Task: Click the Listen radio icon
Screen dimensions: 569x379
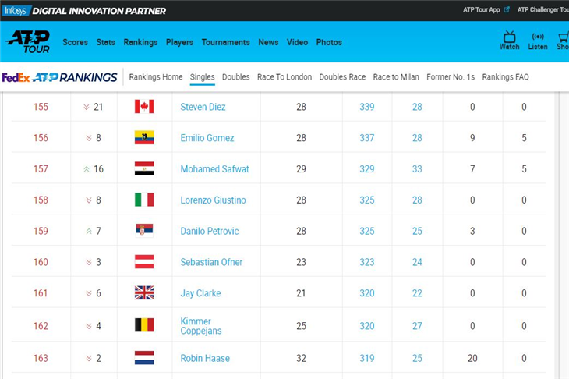Action: (x=537, y=37)
